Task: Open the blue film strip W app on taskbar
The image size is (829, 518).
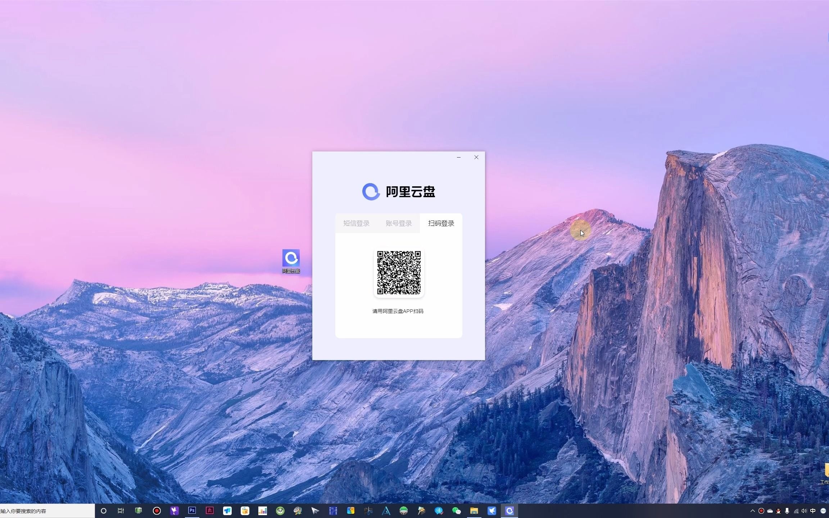Action: point(333,511)
